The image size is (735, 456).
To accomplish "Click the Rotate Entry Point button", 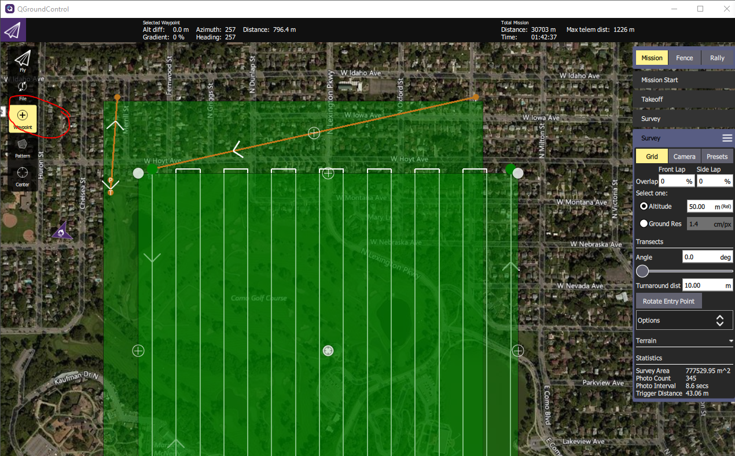I will pyautogui.click(x=668, y=301).
